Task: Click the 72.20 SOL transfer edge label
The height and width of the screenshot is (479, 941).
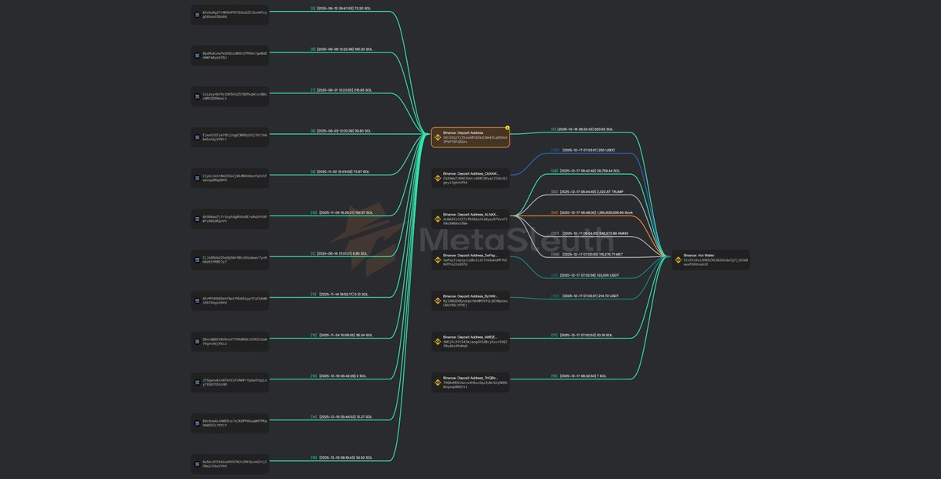Action: pos(341,8)
